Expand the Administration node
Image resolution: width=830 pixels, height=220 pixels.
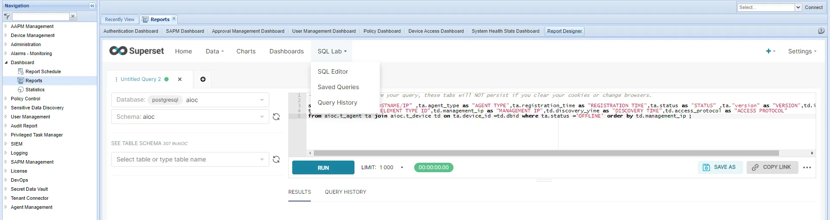6,44
